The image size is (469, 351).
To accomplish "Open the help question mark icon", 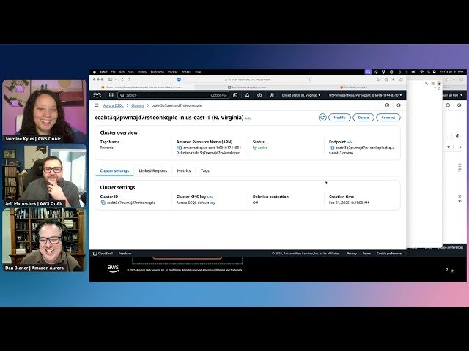I will 259,95.
